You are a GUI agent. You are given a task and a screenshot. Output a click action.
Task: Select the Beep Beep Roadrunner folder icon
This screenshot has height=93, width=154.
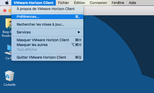8,23
